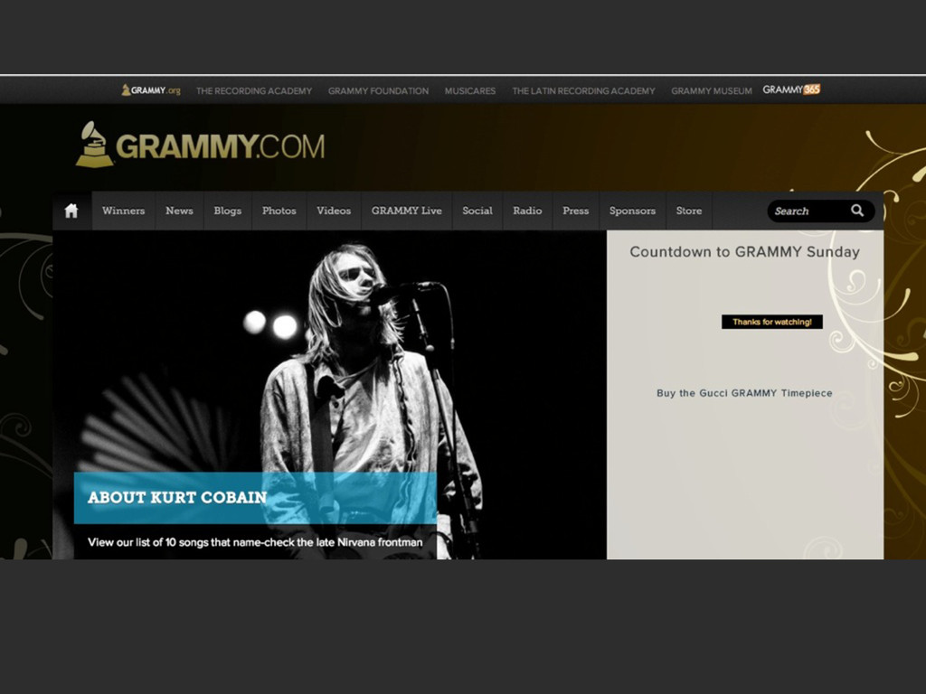Viewport: 926px width, 694px height.
Task: Select the Videos menu item
Action: pos(334,211)
